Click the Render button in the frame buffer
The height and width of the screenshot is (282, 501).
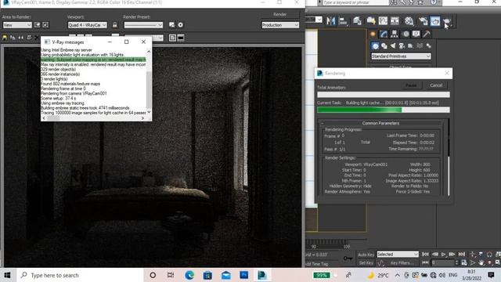click(280, 14)
